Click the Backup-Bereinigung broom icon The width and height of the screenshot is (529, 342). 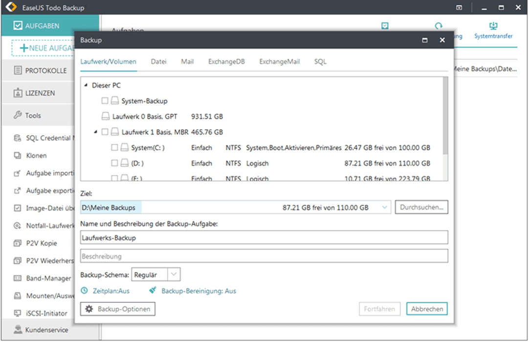[x=153, y=290]
